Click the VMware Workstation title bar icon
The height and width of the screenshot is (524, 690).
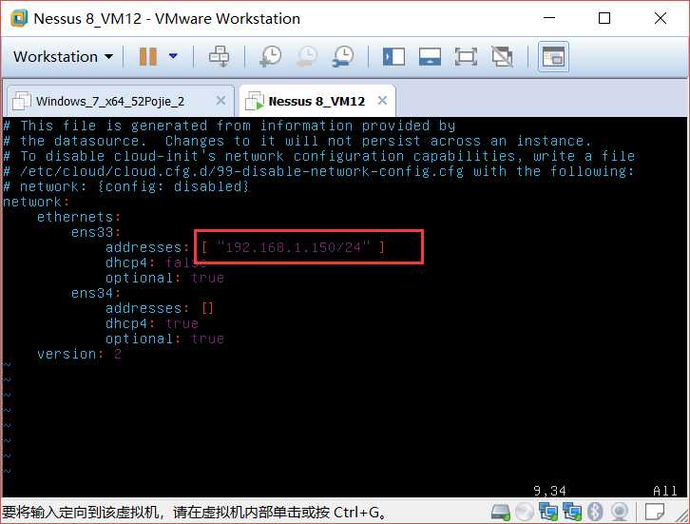[x=19, y=18]
